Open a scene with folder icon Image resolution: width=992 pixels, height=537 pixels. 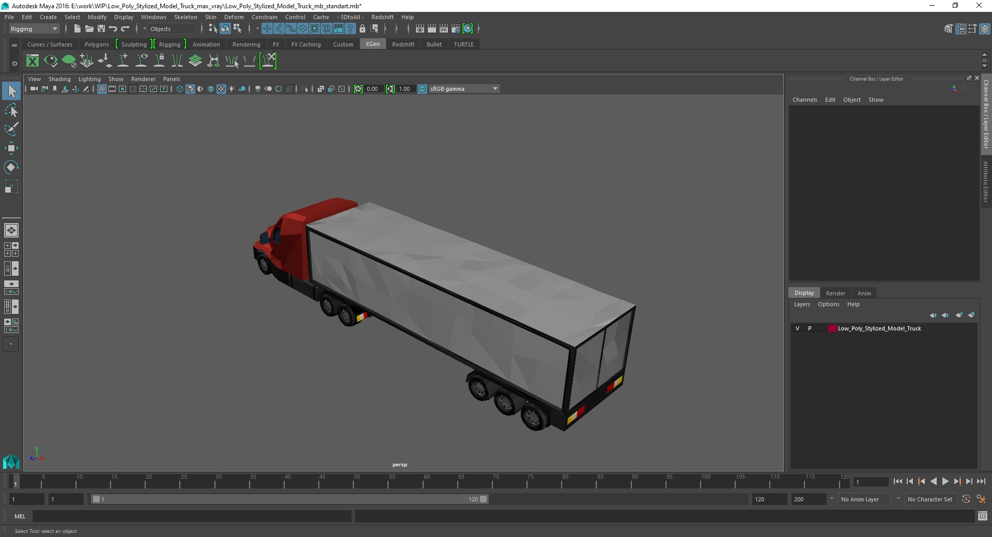click(x=89, y=29)
